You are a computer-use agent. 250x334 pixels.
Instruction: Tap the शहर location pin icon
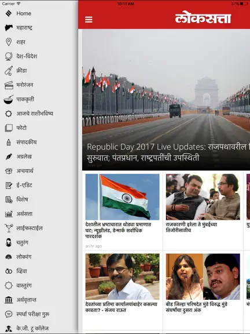(9, 42)
